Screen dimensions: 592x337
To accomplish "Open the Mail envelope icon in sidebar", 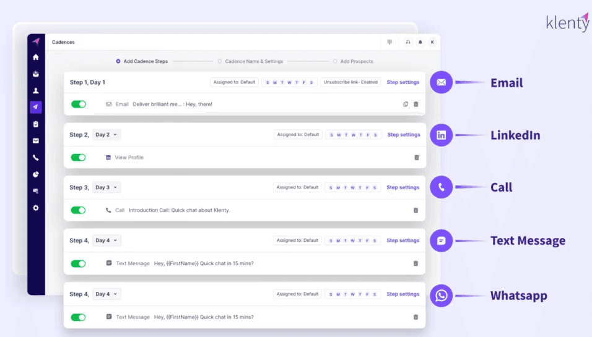I will pos(36,140).
